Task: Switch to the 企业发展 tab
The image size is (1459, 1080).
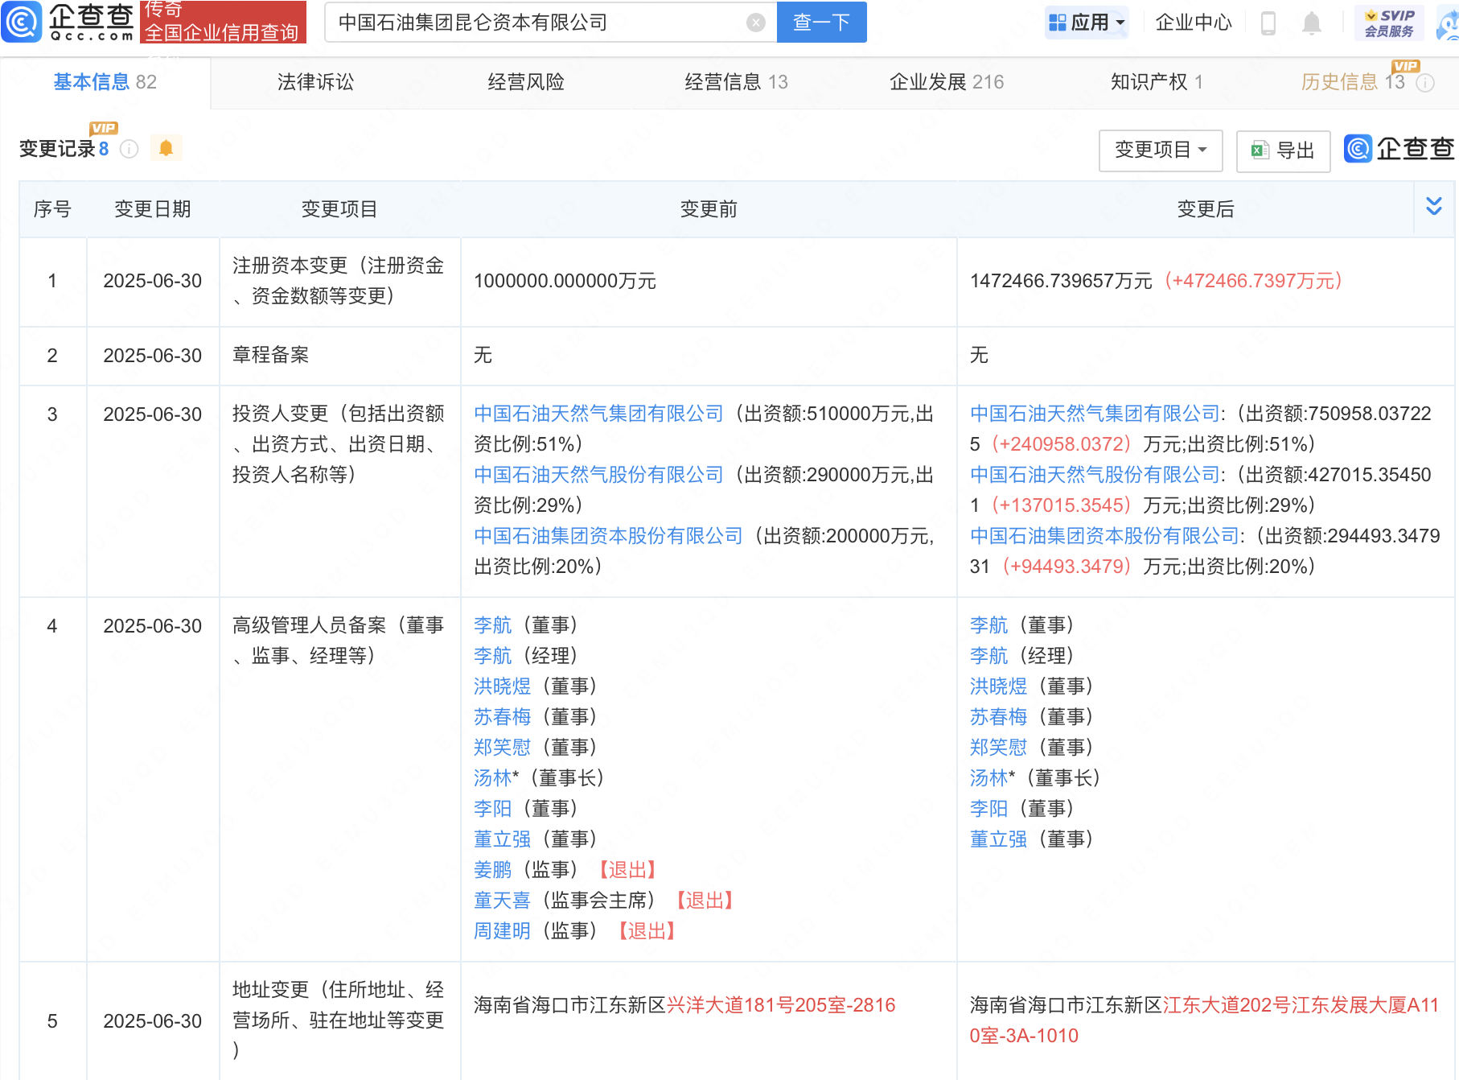Action: (946, 82)
